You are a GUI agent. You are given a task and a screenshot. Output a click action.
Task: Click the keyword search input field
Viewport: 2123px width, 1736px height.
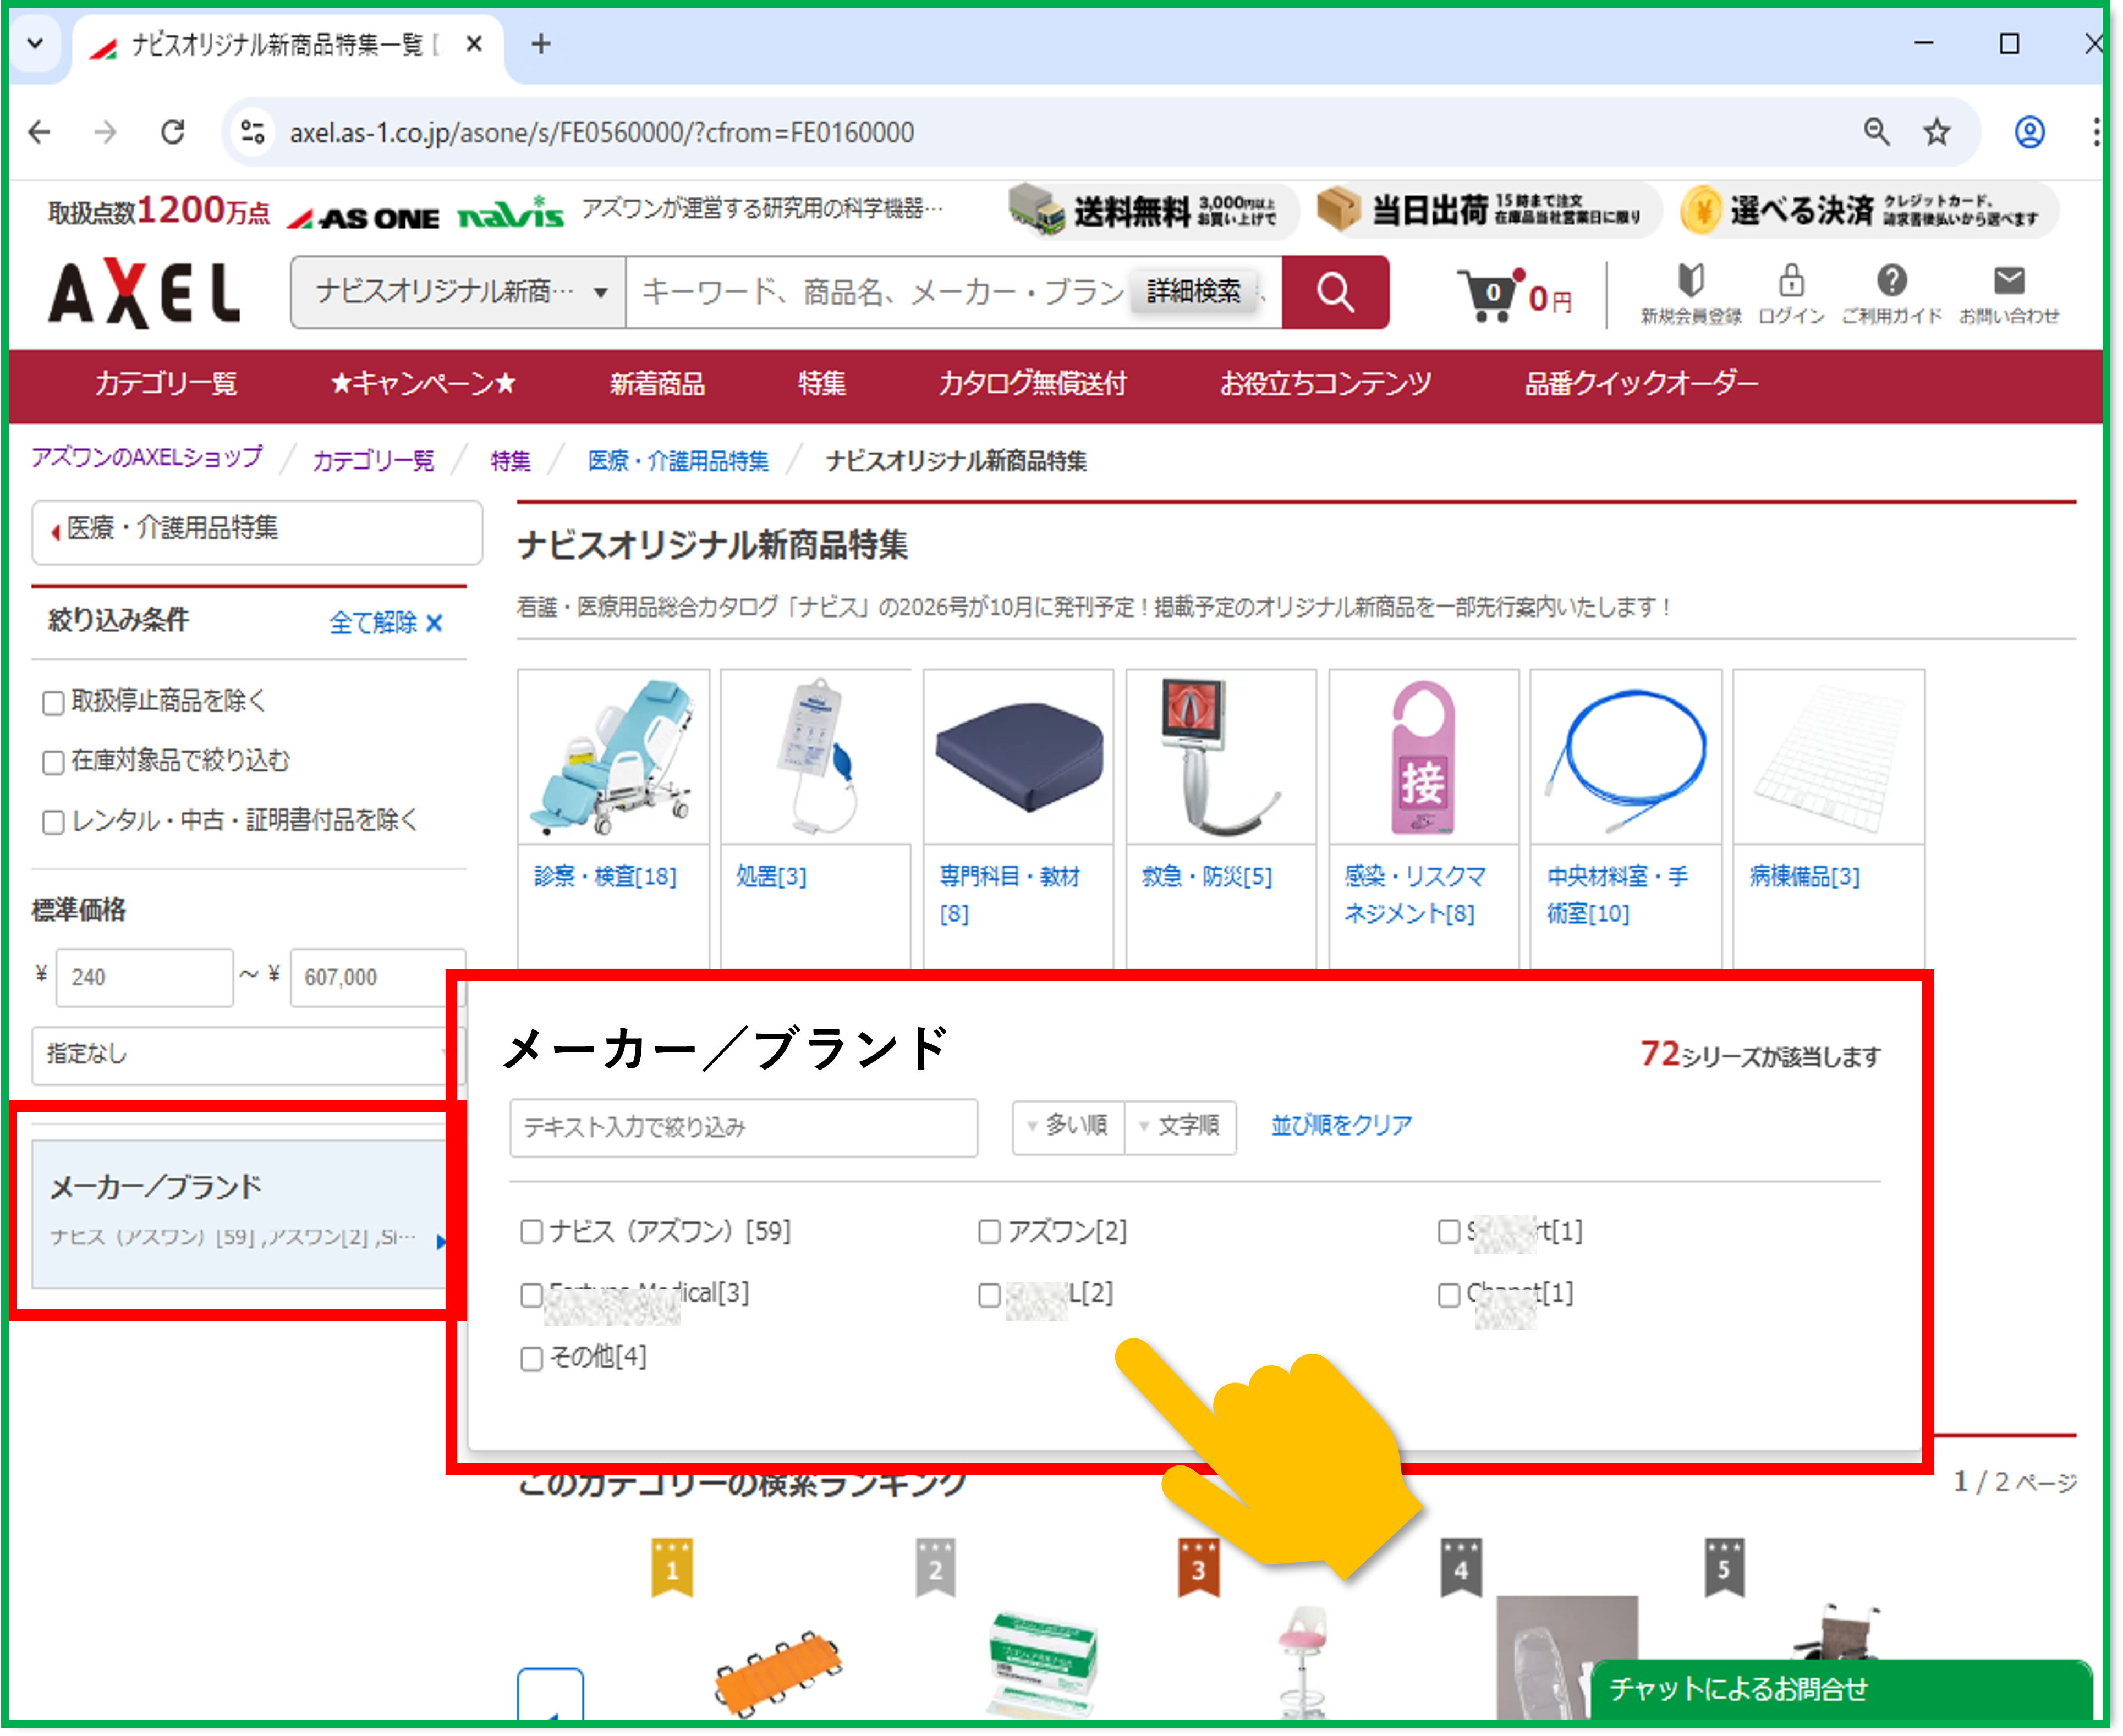(x=880, y=292)
